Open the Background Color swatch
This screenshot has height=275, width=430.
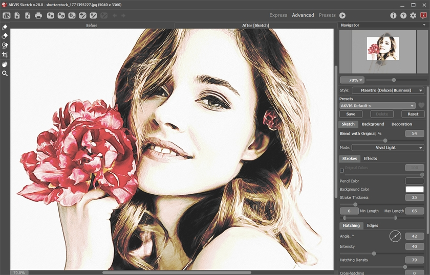(415, 189)
